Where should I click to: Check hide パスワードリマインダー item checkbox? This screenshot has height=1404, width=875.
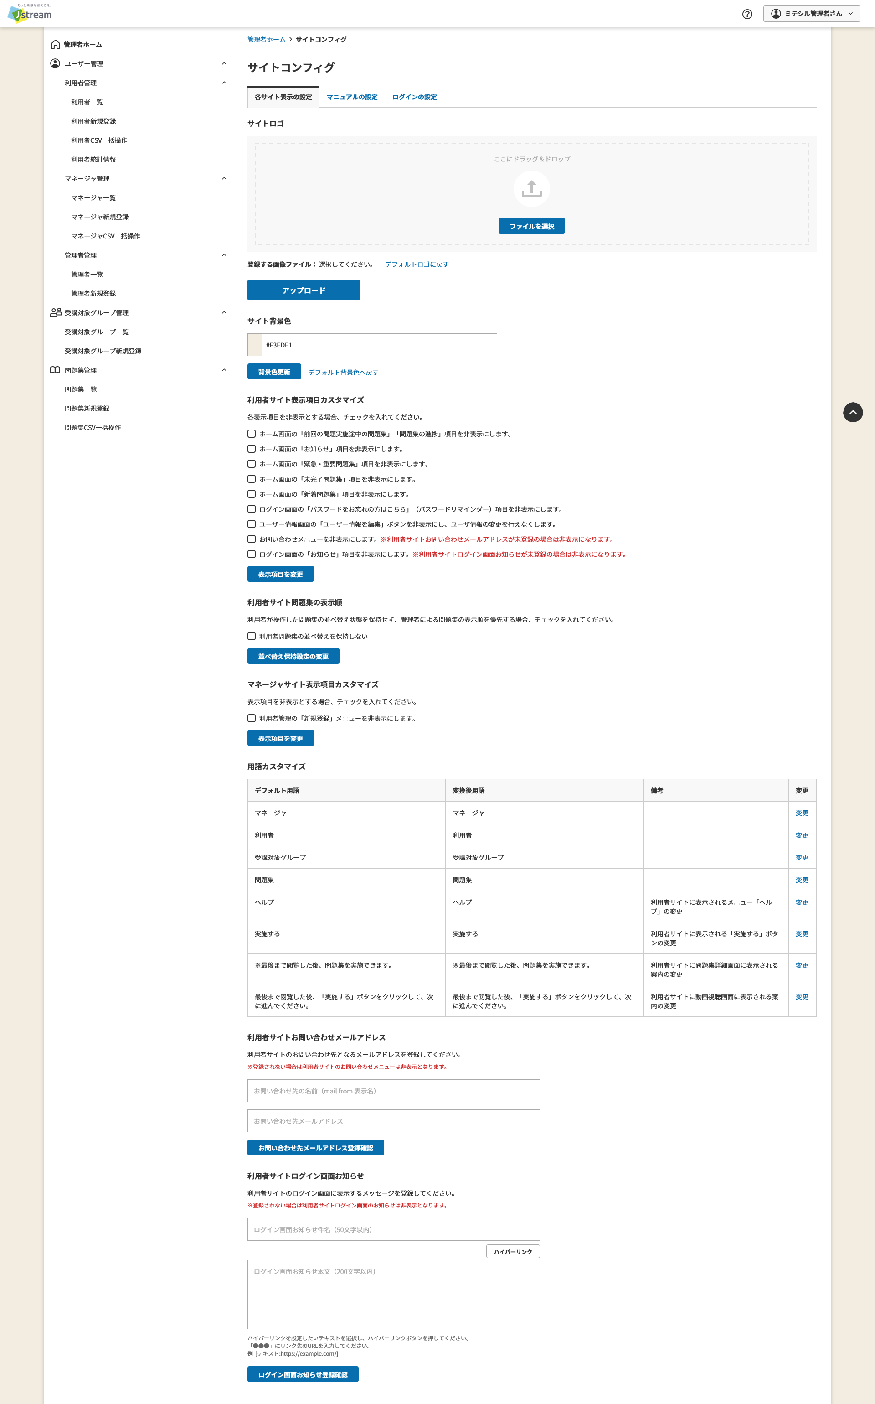coord(251,509)
